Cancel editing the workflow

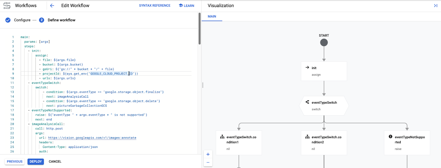click(55, 162)
